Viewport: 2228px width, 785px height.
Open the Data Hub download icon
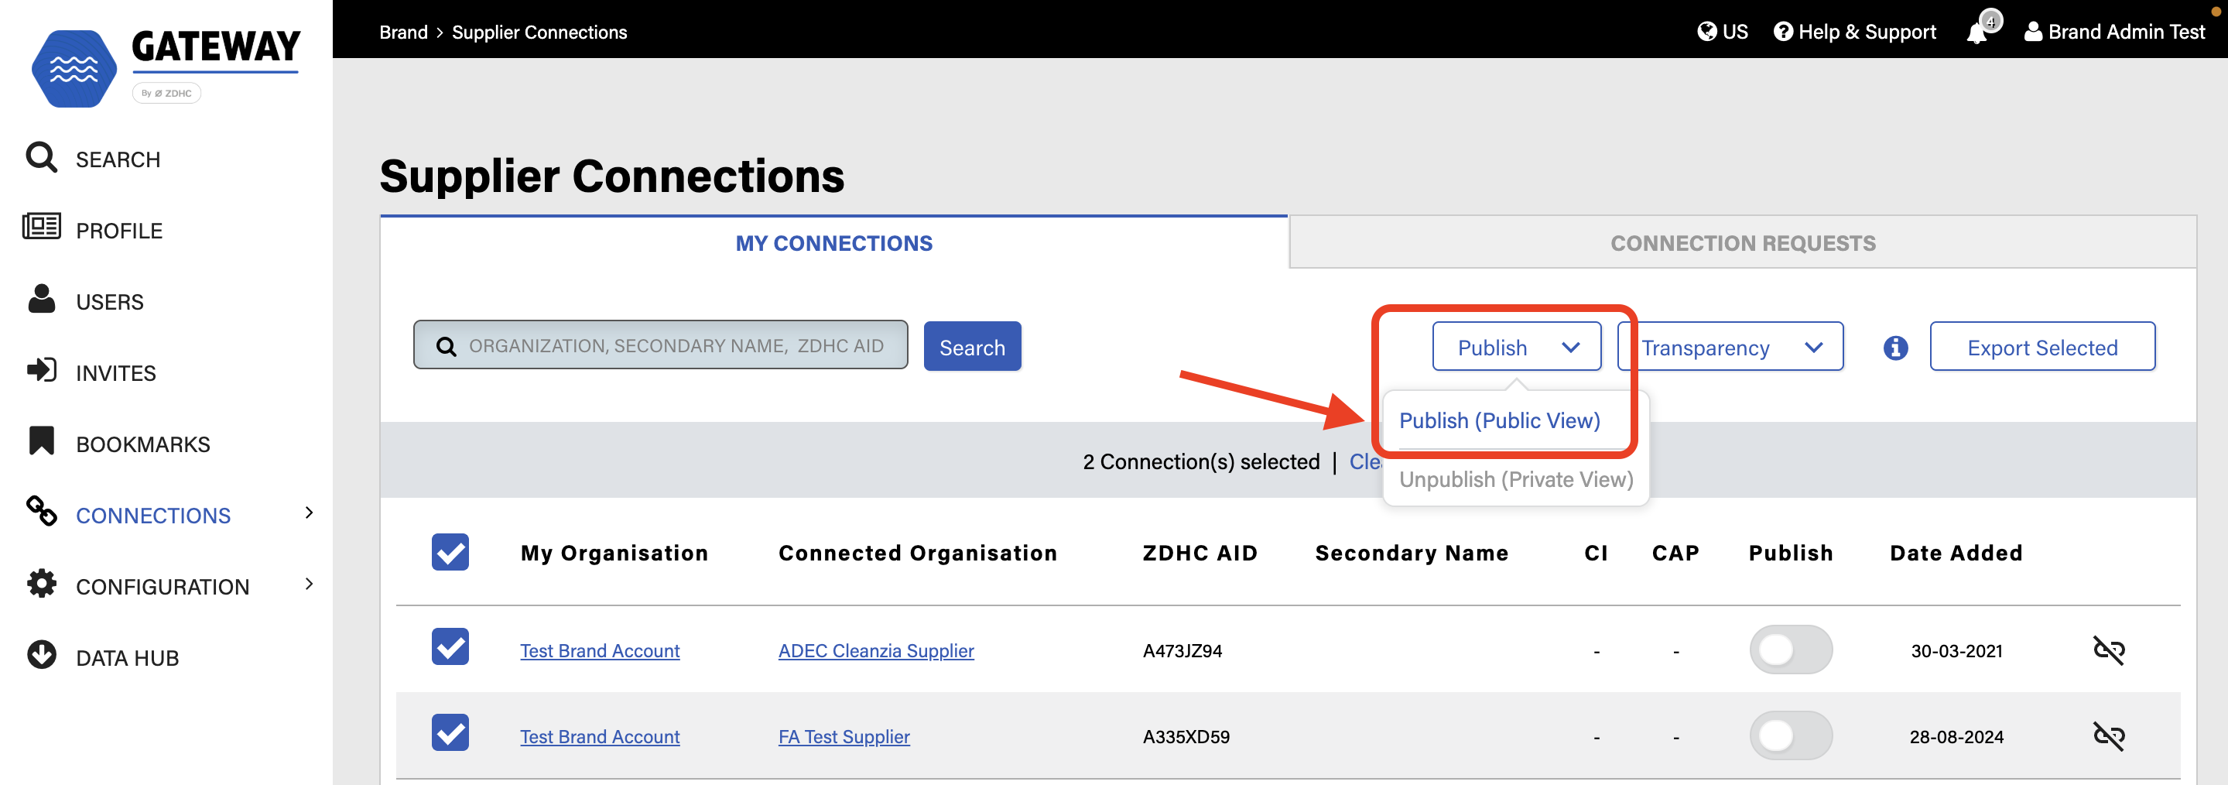point(42,655)
